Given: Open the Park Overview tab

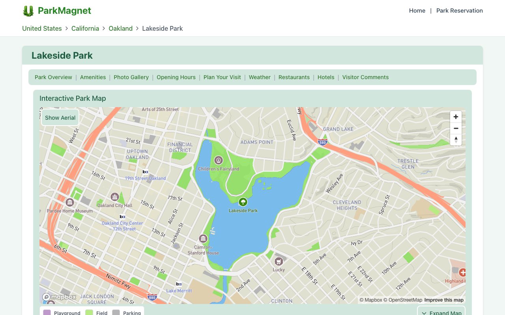Looking at the screenshot, I should tap(53, 77).
